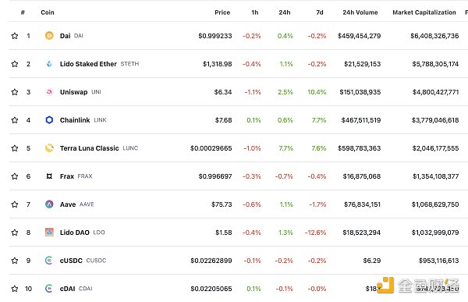Image resolution: width=468 pixels, height=302 pixels.
Task: Click the Lido DAO logo icon
Action: tap(49, 233)
